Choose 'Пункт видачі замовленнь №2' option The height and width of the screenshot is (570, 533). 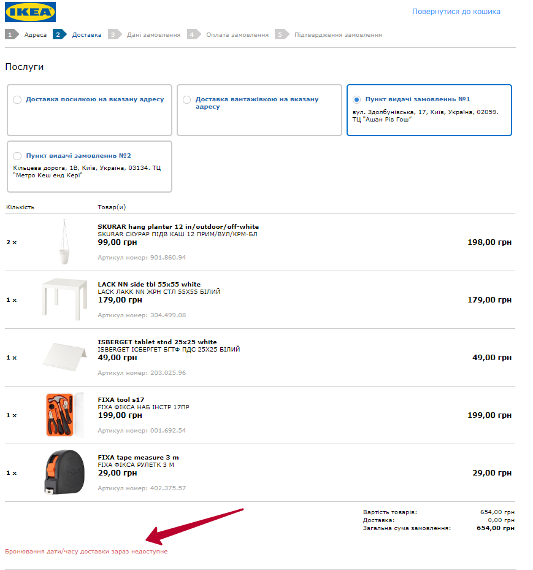click(x=17, y=156)
